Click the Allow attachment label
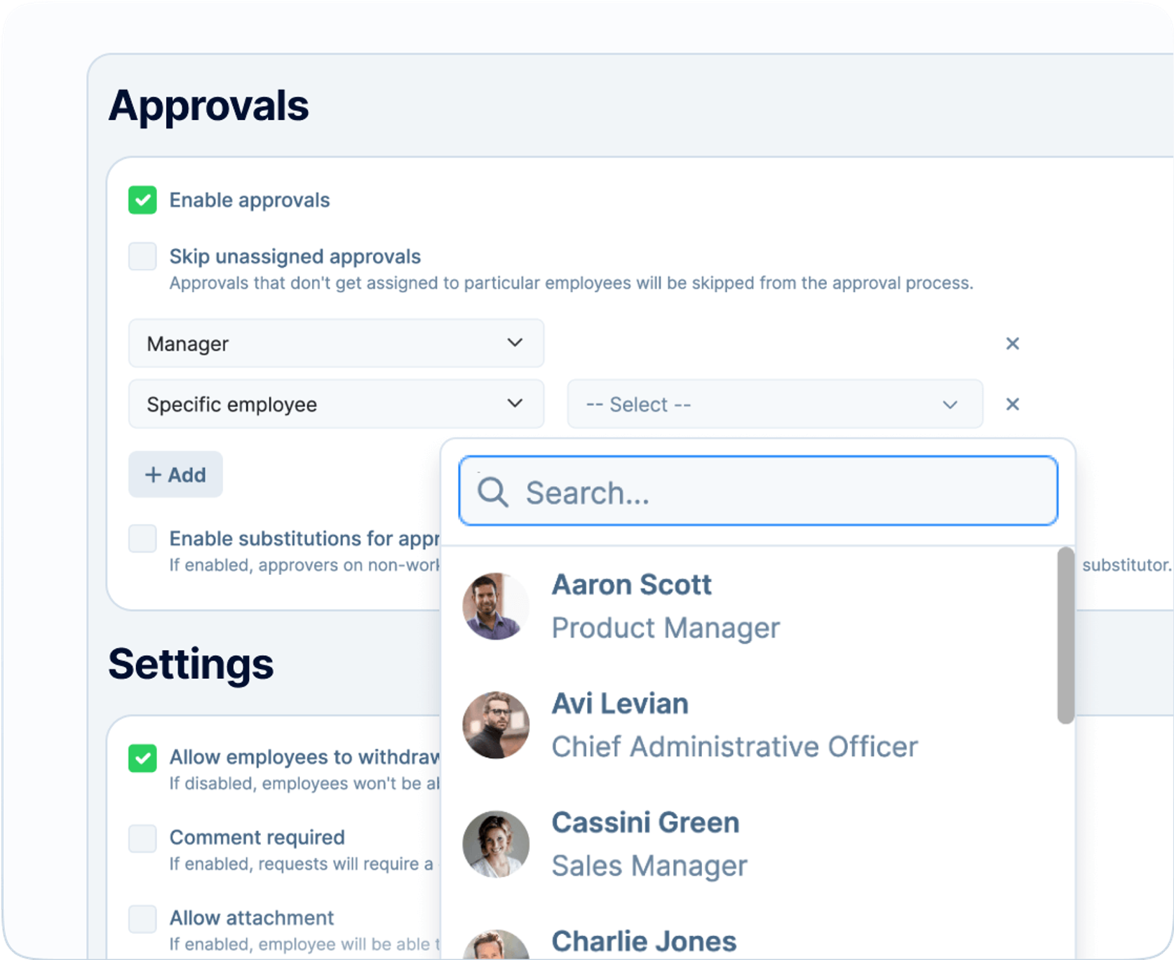 tap(252, 918)
